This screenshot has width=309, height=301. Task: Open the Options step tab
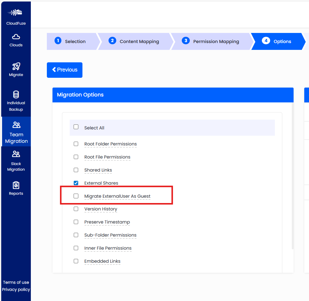pos(282,41)
